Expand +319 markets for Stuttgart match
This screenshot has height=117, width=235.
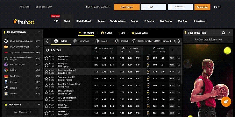[x=172, y=65]
